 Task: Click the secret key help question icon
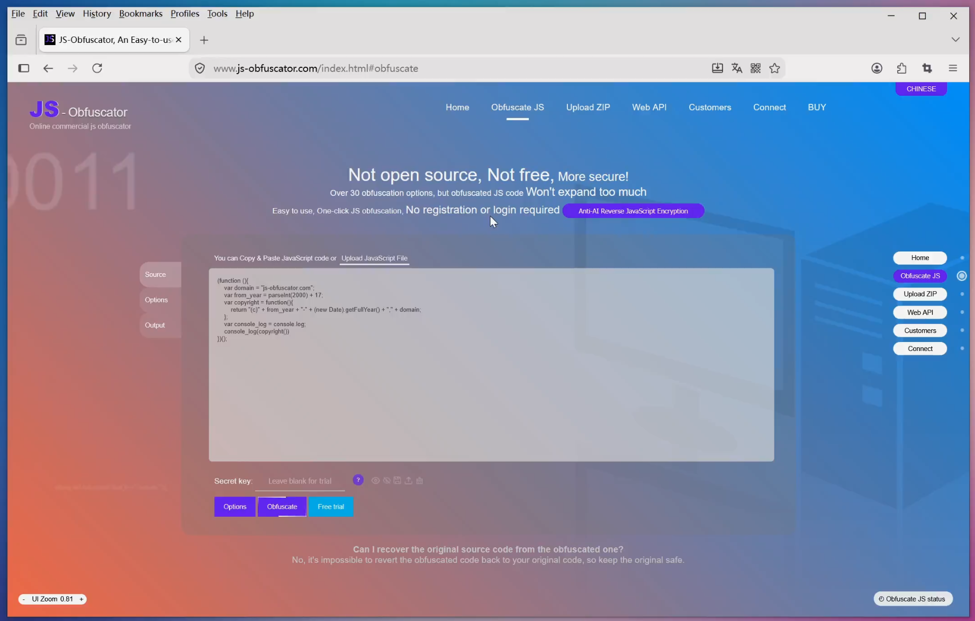click(358, 480)
